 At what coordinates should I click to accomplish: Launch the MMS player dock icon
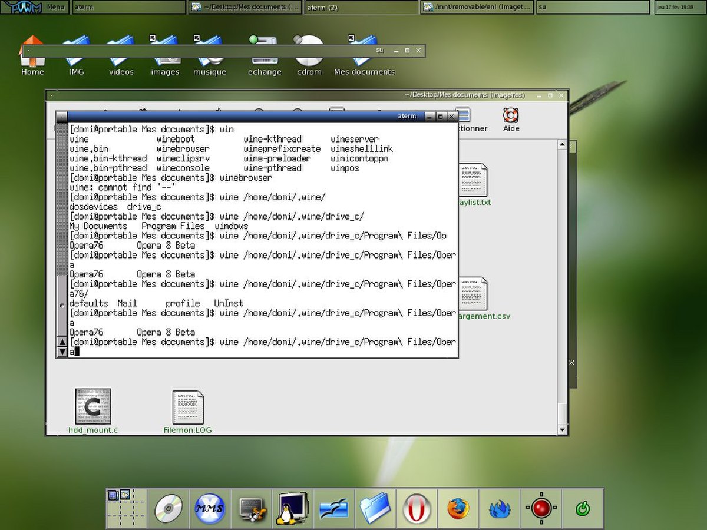210,508
